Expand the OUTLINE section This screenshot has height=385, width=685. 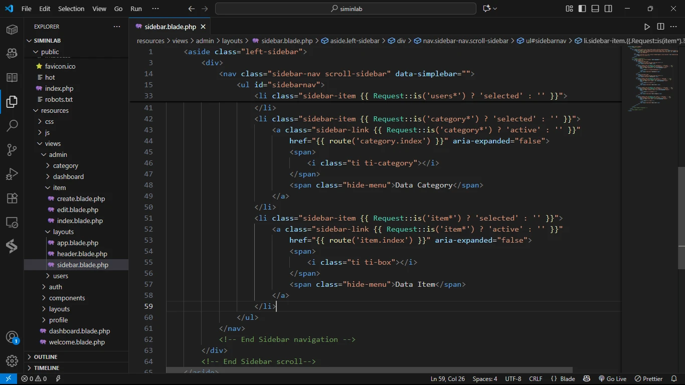point(46,357)
